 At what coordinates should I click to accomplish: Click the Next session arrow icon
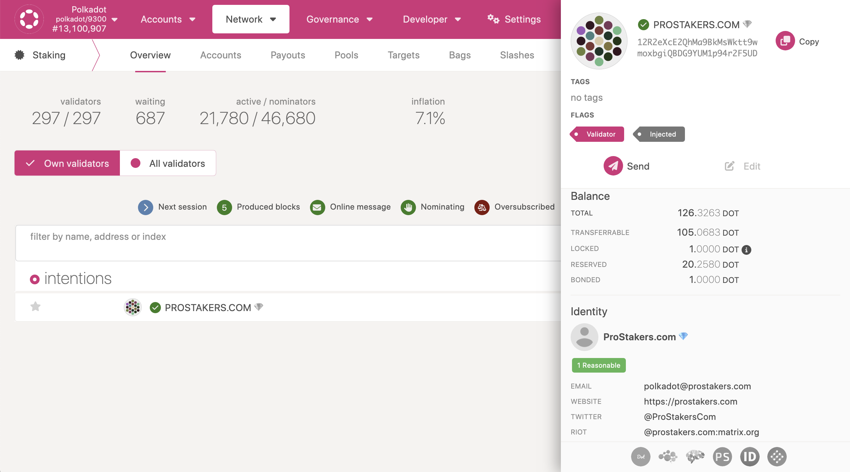tap(146, 207)
